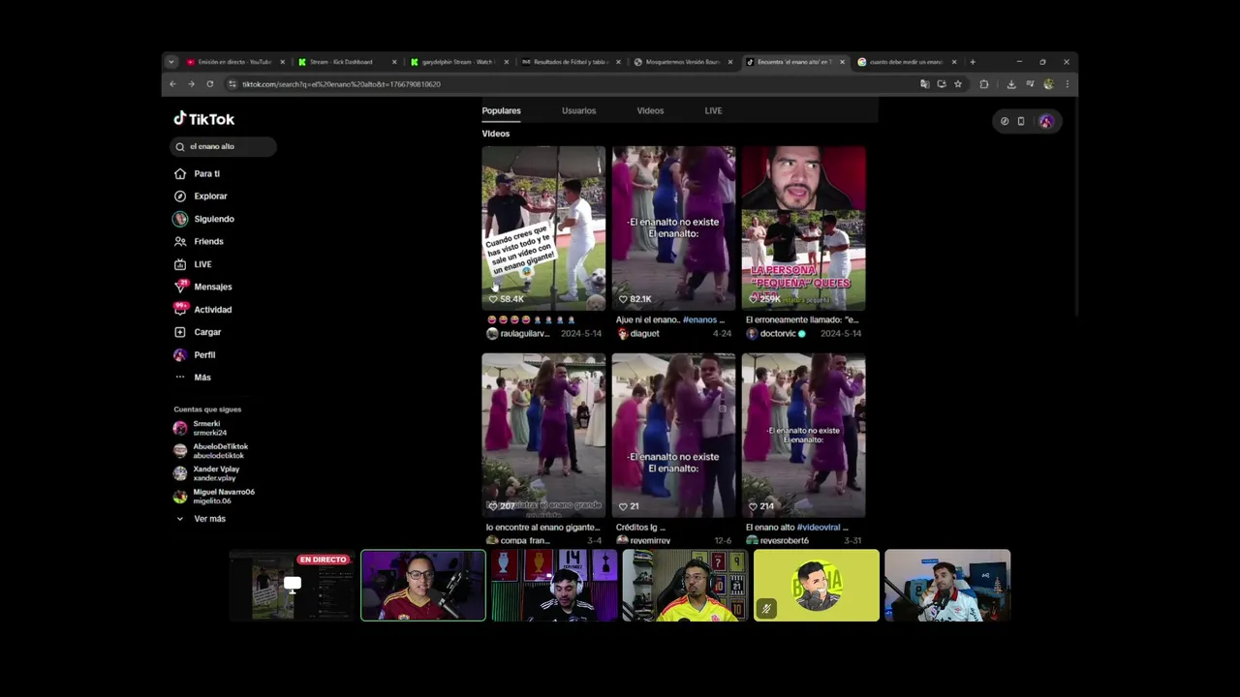Open doctorvic video 'La persona pequeña'
This screenshot has width=1240, height=697.
(803, 228)
